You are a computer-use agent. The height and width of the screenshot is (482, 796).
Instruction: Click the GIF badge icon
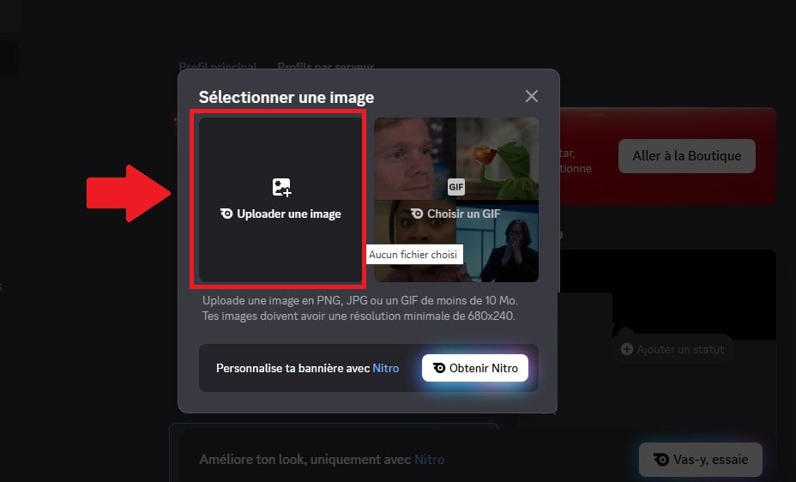pos(455,187)
